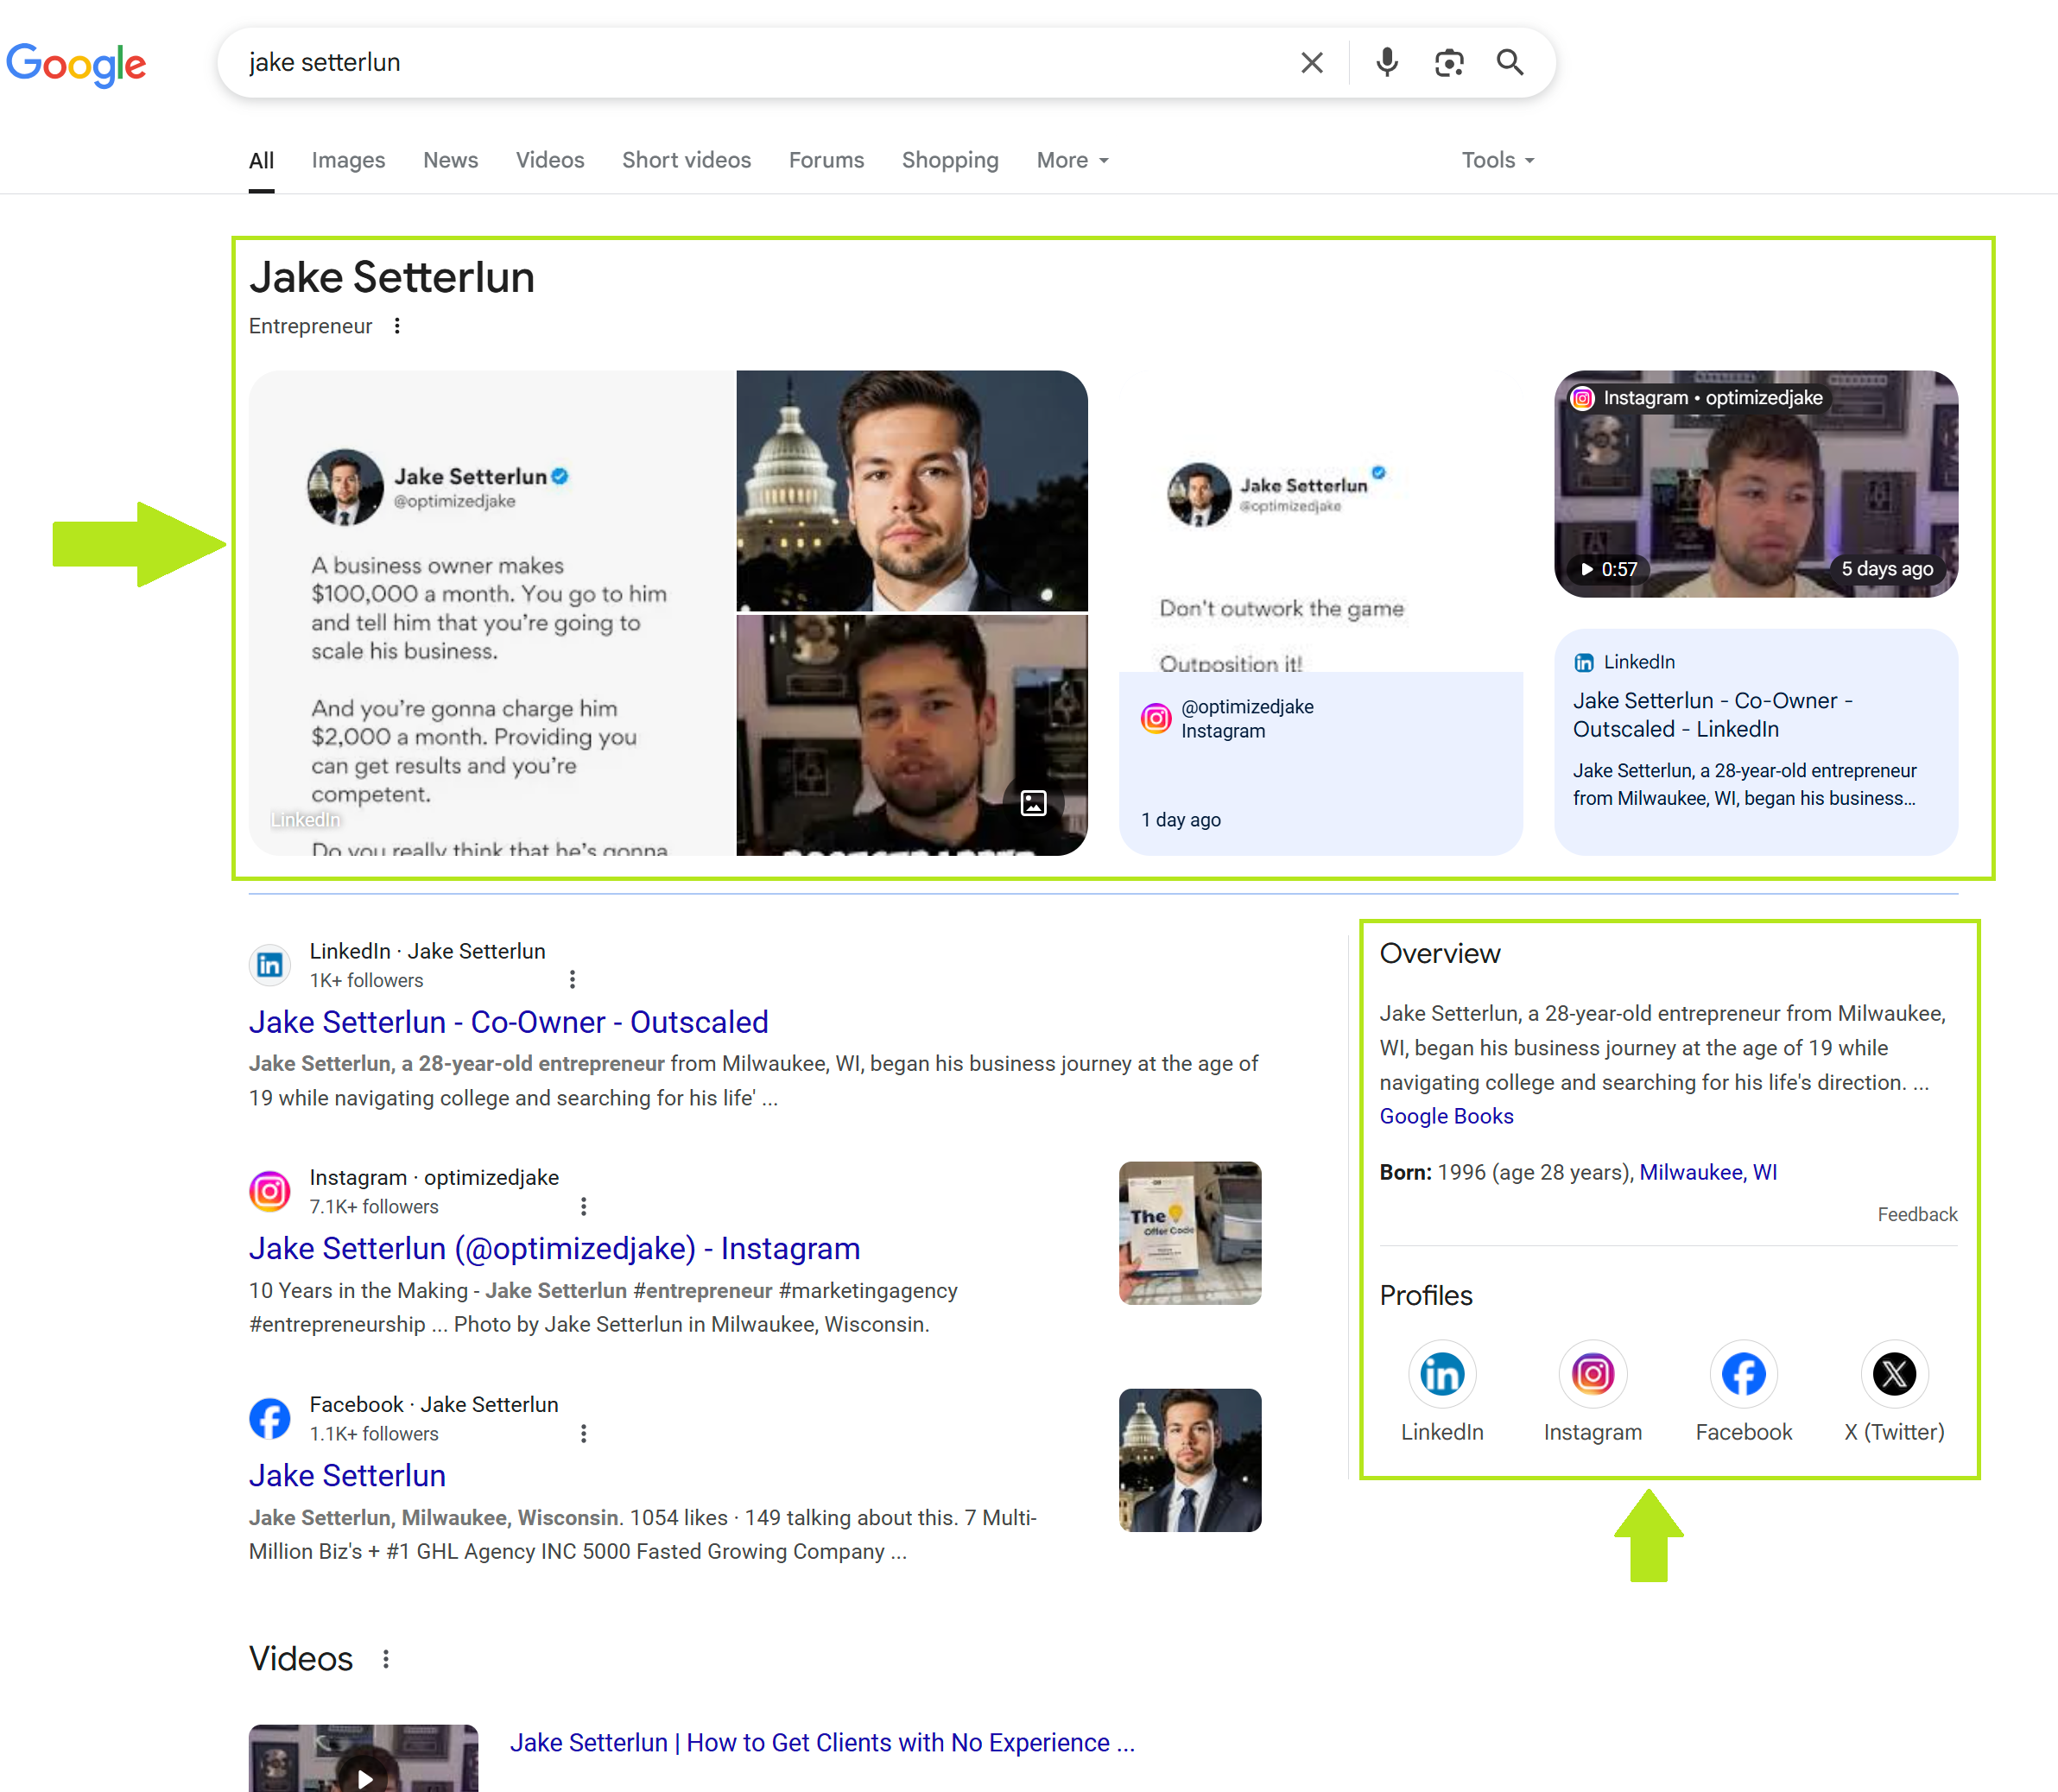Image resolution: width=2058 pixels, height=1792 pixels.
Task: Open Jake Setterlun Co-Owner Outscaled link
Action: (x=508, y=1022)
